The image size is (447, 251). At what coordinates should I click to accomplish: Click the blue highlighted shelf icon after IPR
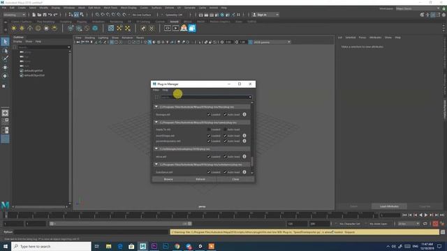pos(192,28)
